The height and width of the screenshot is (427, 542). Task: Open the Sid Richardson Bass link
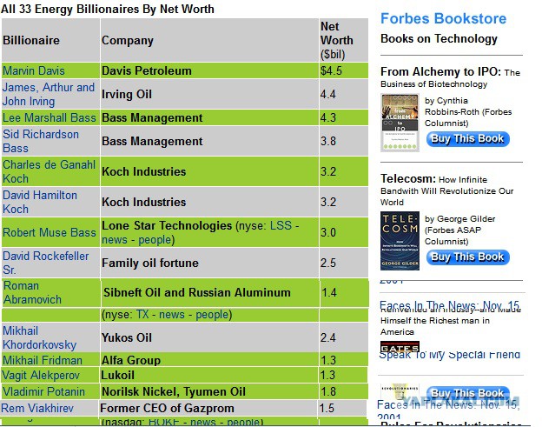tap(41, 141)
